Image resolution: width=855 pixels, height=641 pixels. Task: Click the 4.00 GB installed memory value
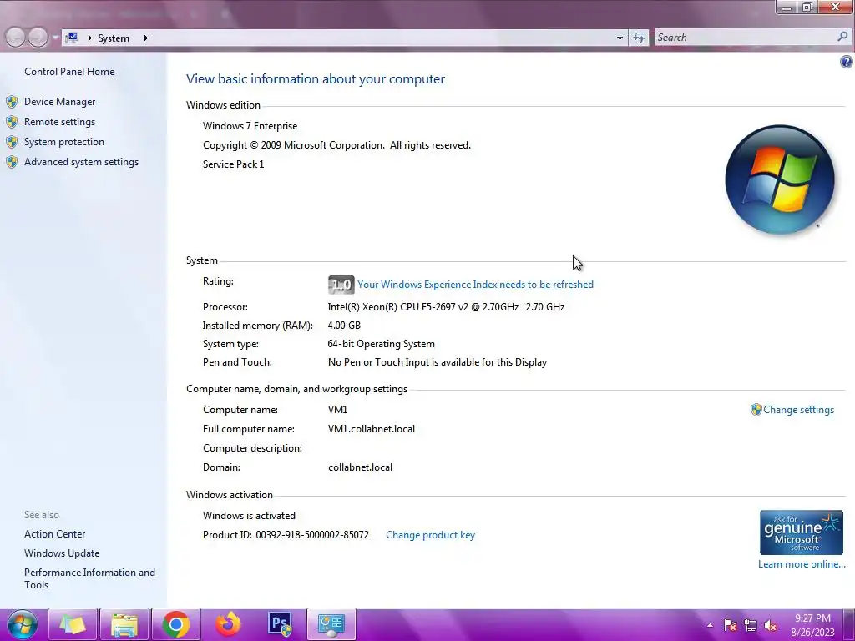click(x=344, y=326)
